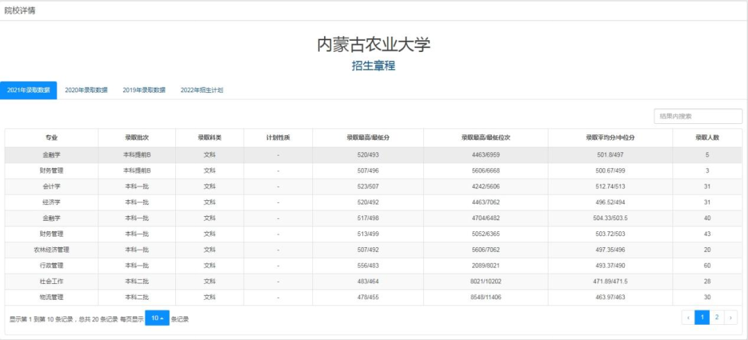The height and width of the screenshot is (340, 748).
Task: Select the 社会工作 major cell
Action: coord(51,281)
